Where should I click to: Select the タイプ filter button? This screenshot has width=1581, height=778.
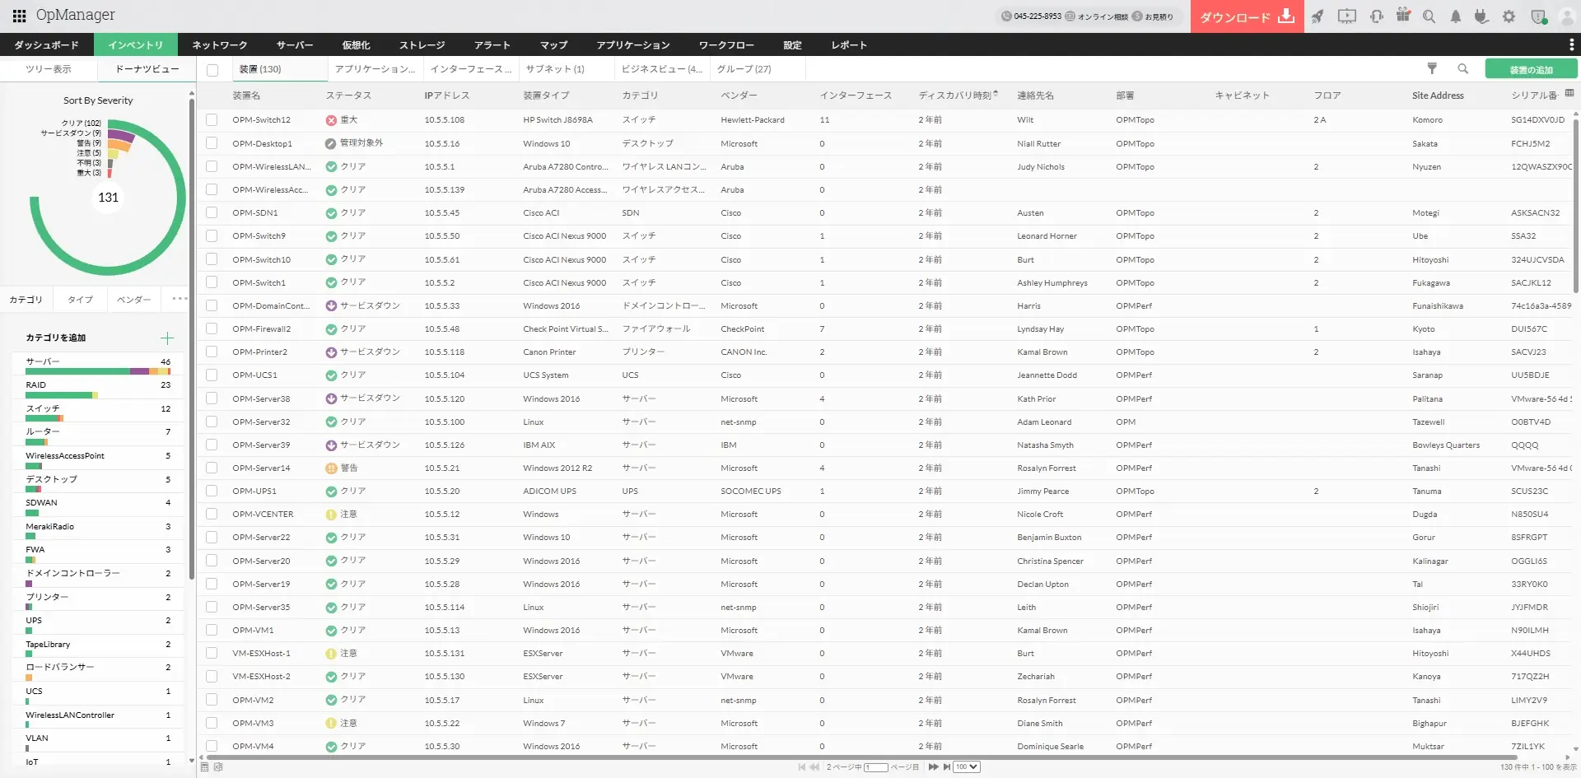point(80,299)
